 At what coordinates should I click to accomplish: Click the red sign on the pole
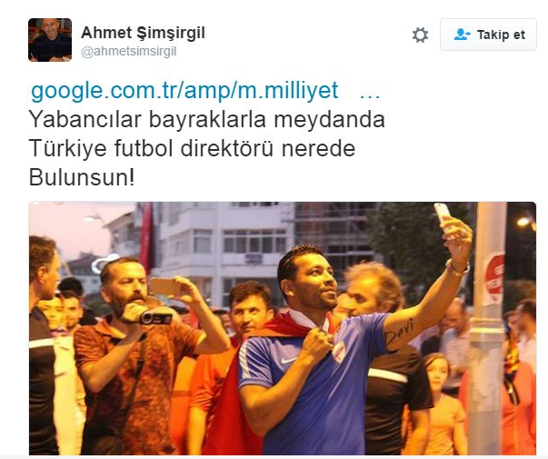(x=494, y=275)
